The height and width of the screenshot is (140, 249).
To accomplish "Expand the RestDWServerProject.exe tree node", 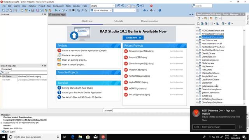I will 197,47.
